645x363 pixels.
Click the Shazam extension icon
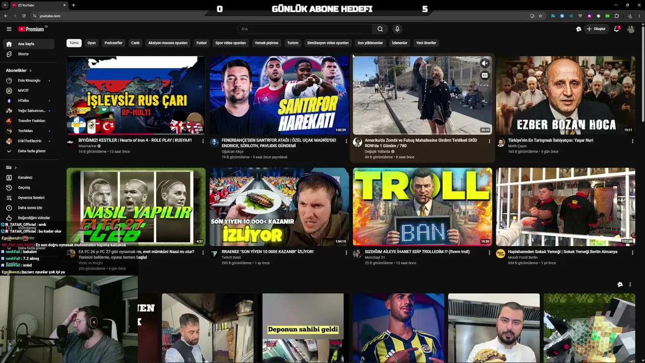[x=562, y=16]
